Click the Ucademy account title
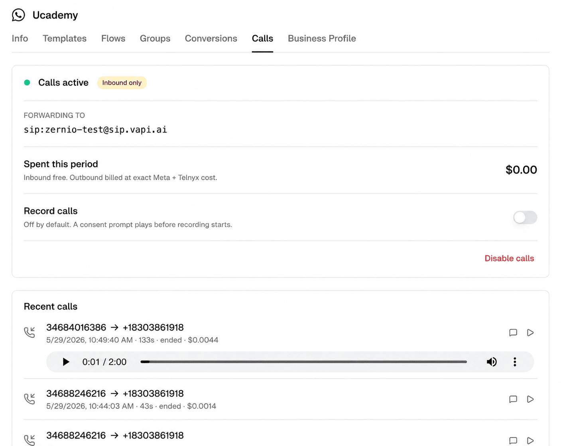The image size is (561, 446). 55,15
